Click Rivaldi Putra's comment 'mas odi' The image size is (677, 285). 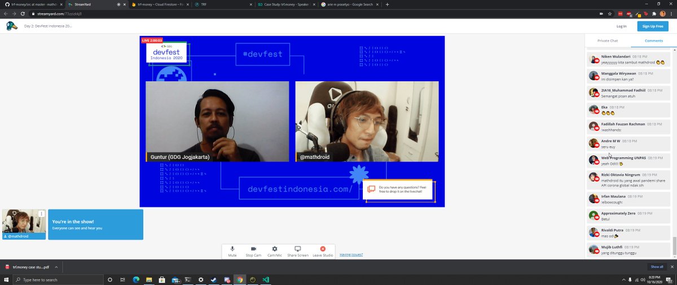coord(628,233)
